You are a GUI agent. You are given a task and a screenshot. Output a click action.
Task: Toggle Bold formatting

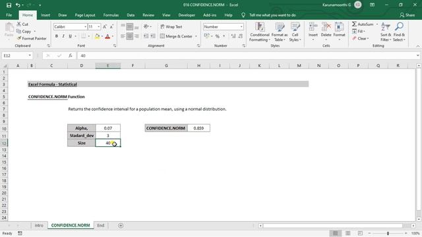(x=57, y=36)
